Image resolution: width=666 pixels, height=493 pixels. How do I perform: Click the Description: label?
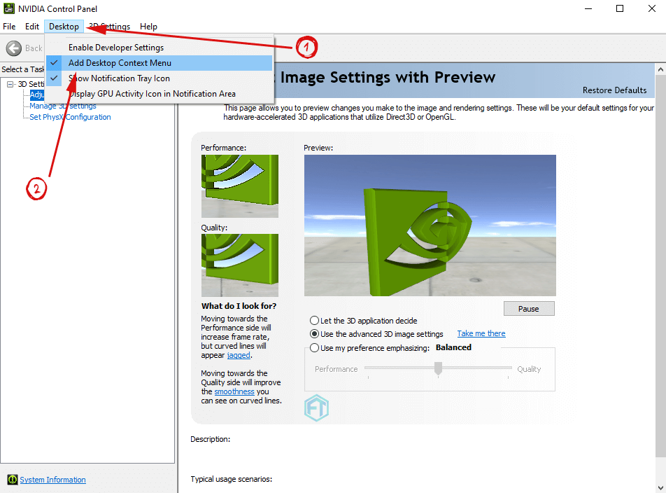pyautogui.click(x=211, y=439)
